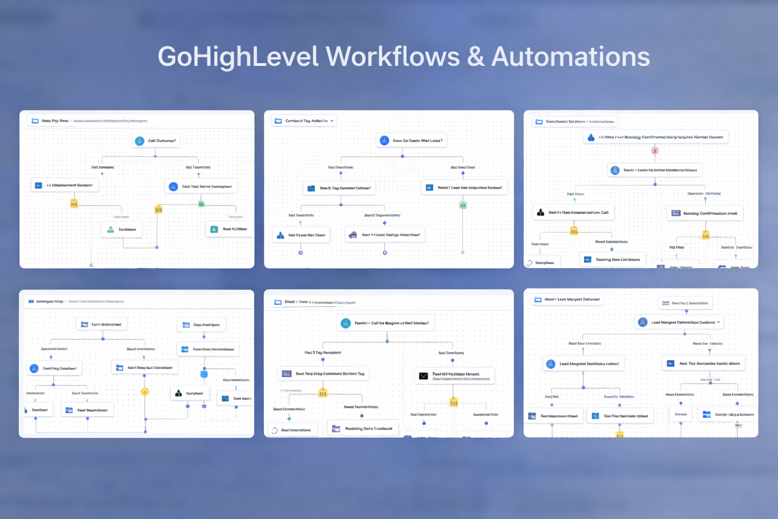Screen dimensions: 778x519
Task: Open the Lead Magnet Delivered workflow title
Action: [x=567, y=300]
